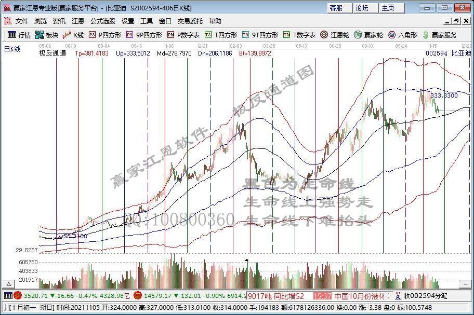
Task: Open the 江恩 menu
Action: pyautogui.click(x=77, y=21)
